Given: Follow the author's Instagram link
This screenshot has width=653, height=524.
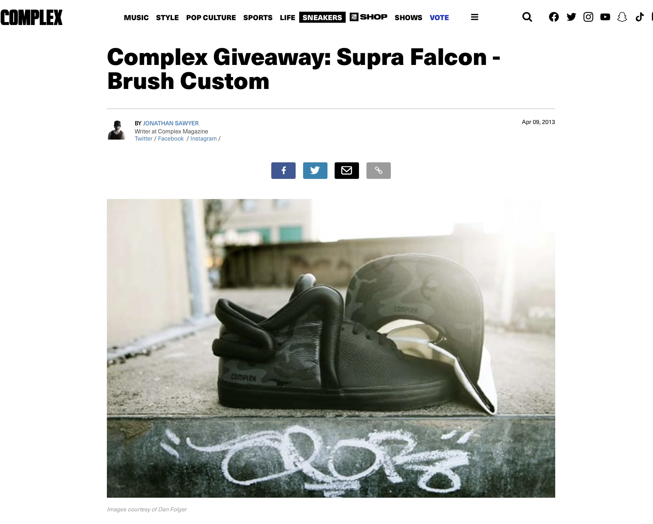Looking at the screenshot, I should [x=203, y=139].
